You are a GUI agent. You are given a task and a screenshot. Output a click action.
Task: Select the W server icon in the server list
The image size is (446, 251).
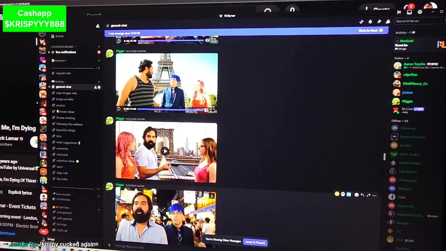point(43,42)
